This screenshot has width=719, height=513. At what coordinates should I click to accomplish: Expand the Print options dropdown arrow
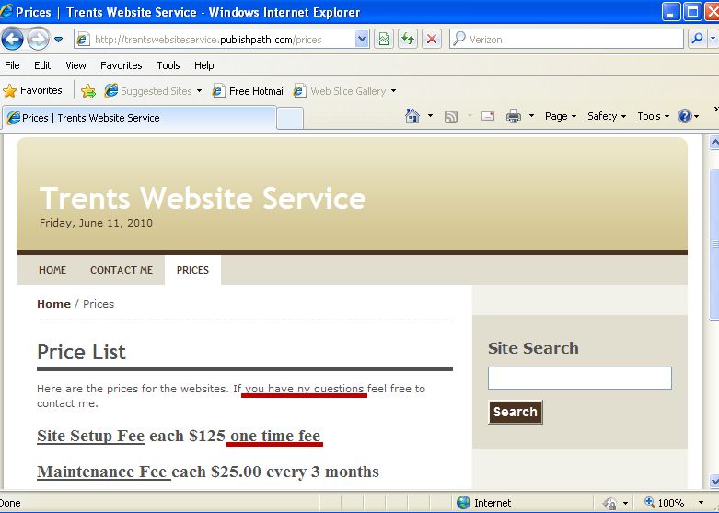531,116
